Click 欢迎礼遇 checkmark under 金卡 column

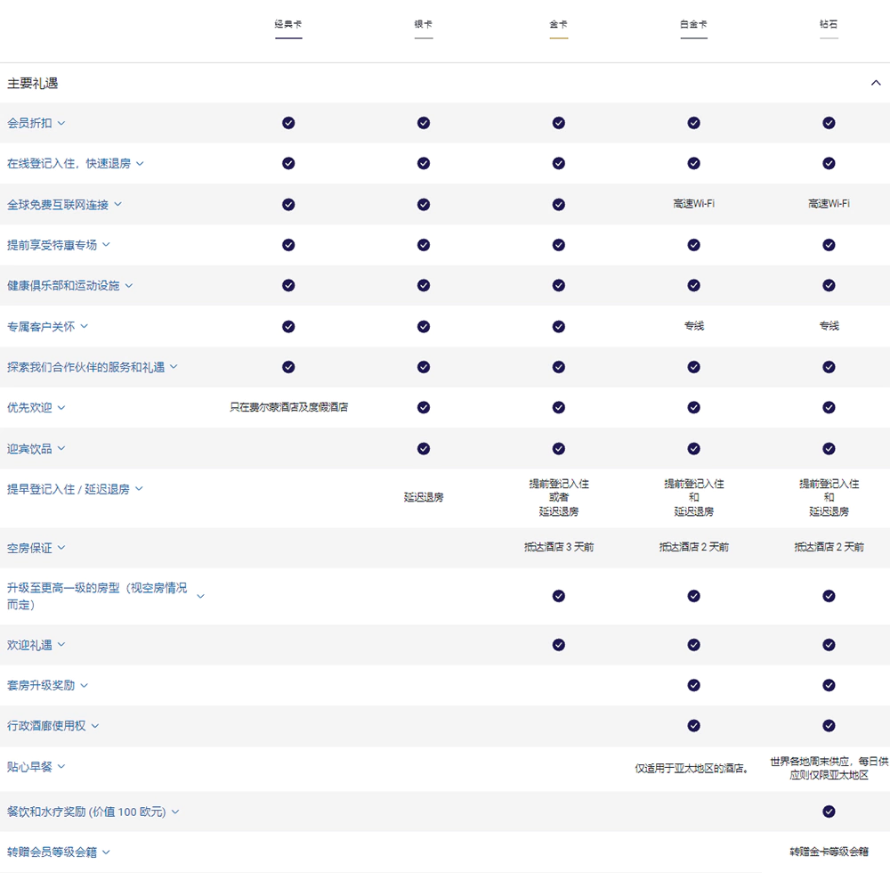(x=558, y=645)
